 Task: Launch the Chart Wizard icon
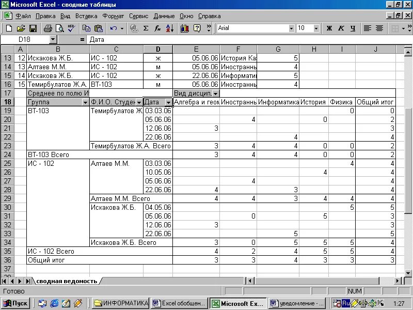(x=185, y=28)
